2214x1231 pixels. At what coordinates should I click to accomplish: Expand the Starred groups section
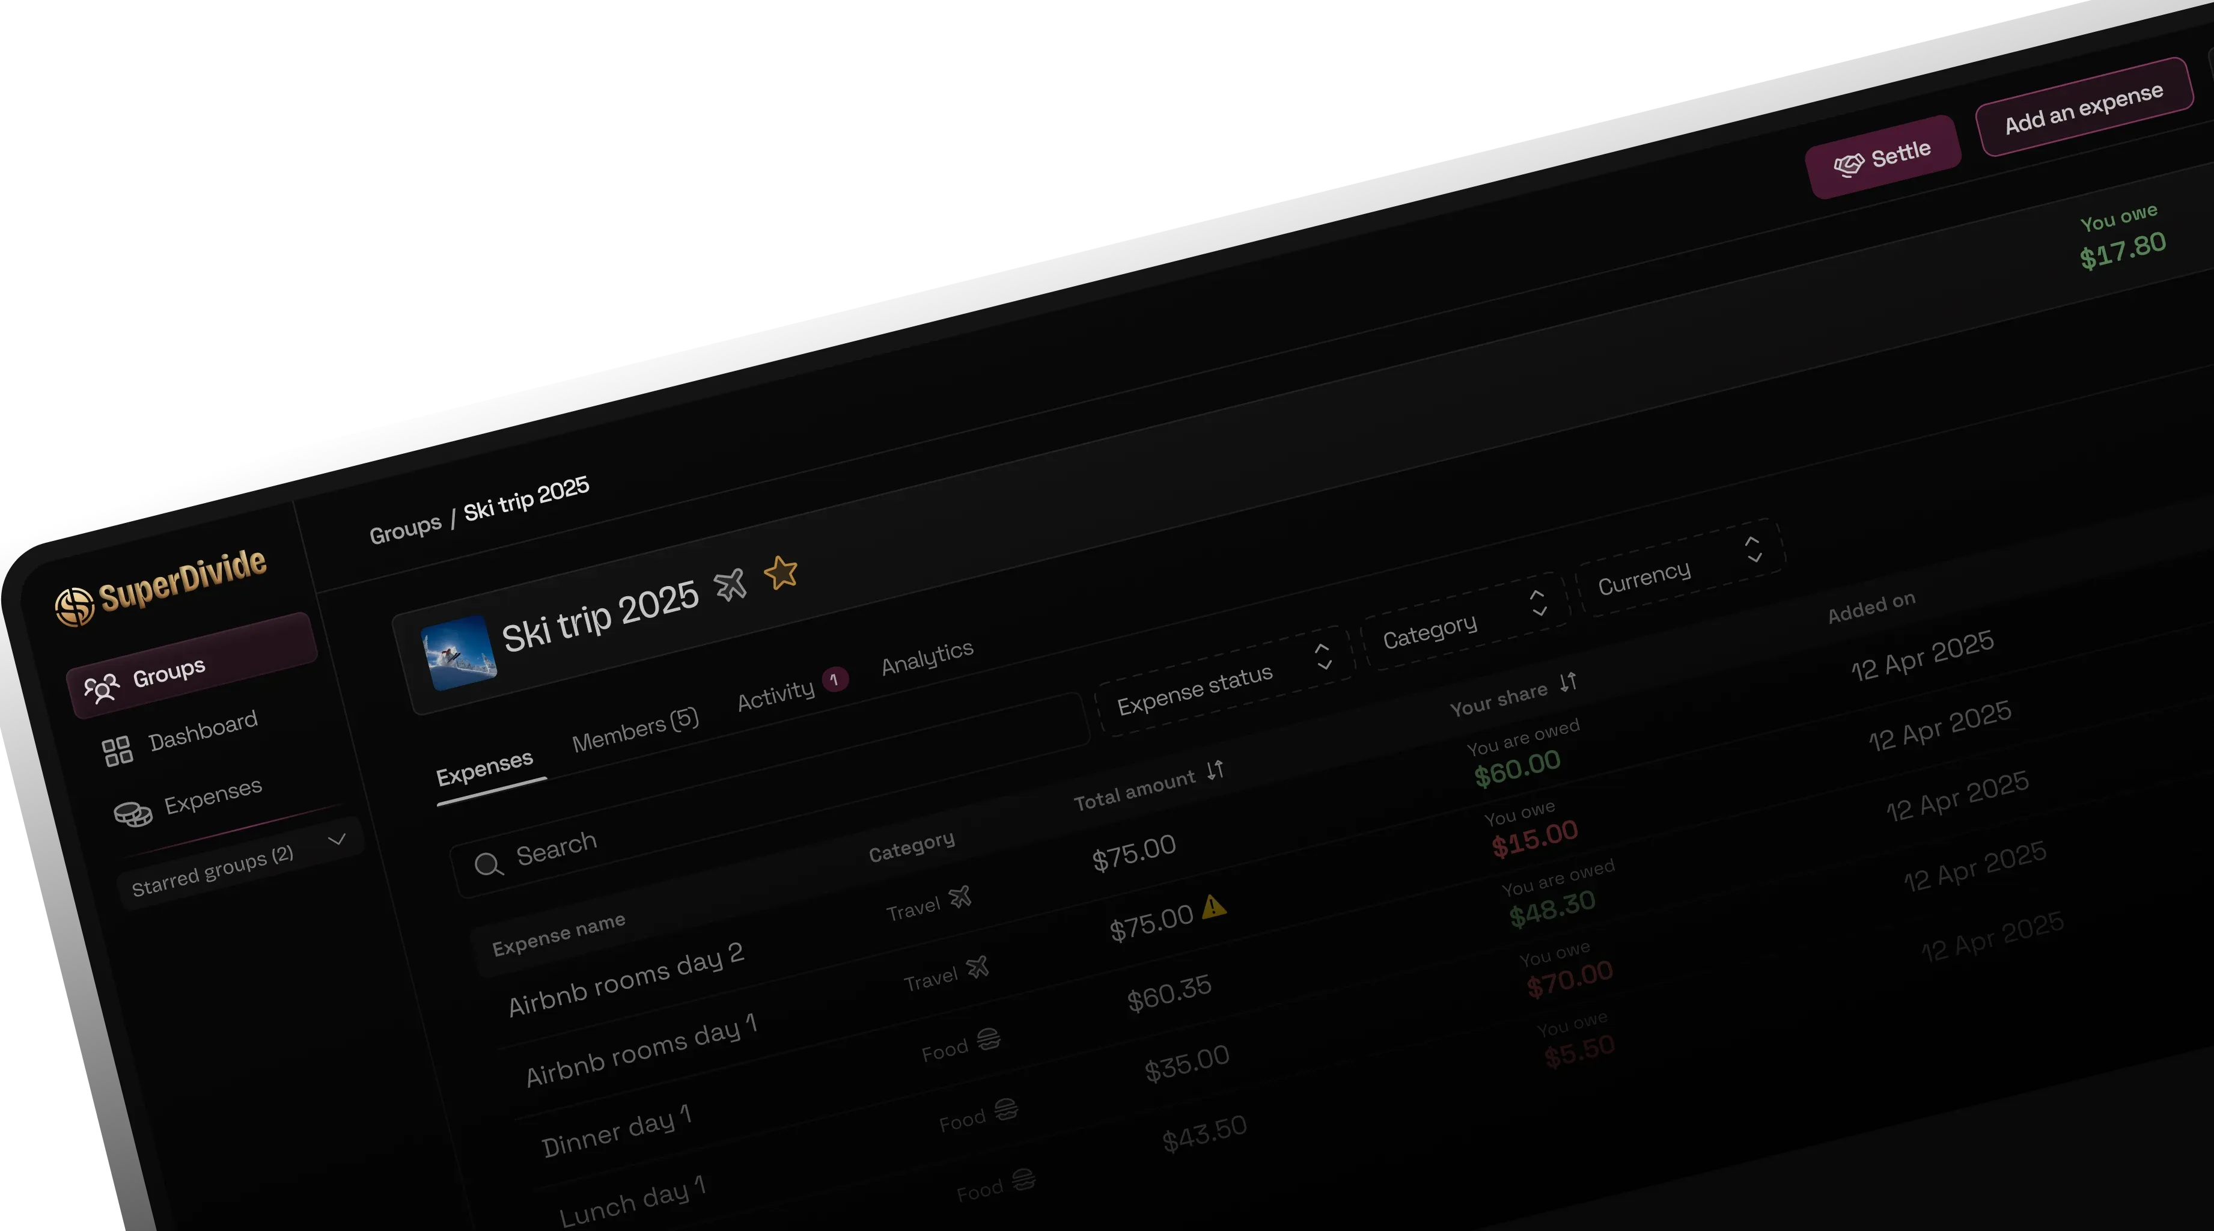(x=338, y=840)
